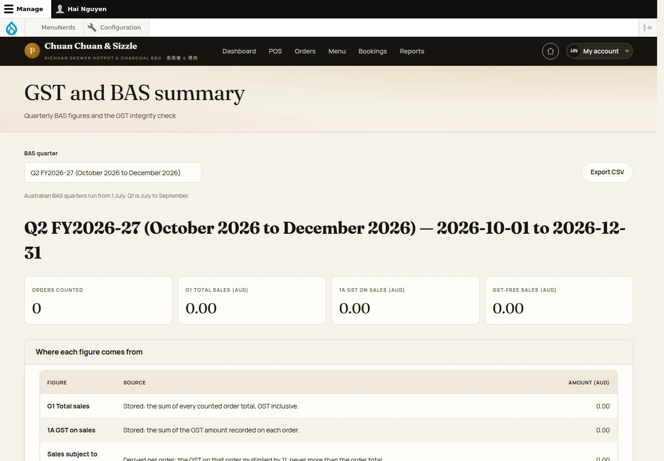The image size is (664, 461).
Task: Click the G1 Total Sales (AUD) card
Action: [252, 300]
